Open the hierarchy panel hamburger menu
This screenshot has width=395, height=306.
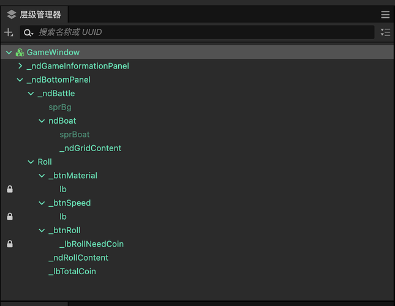(385, 15)
